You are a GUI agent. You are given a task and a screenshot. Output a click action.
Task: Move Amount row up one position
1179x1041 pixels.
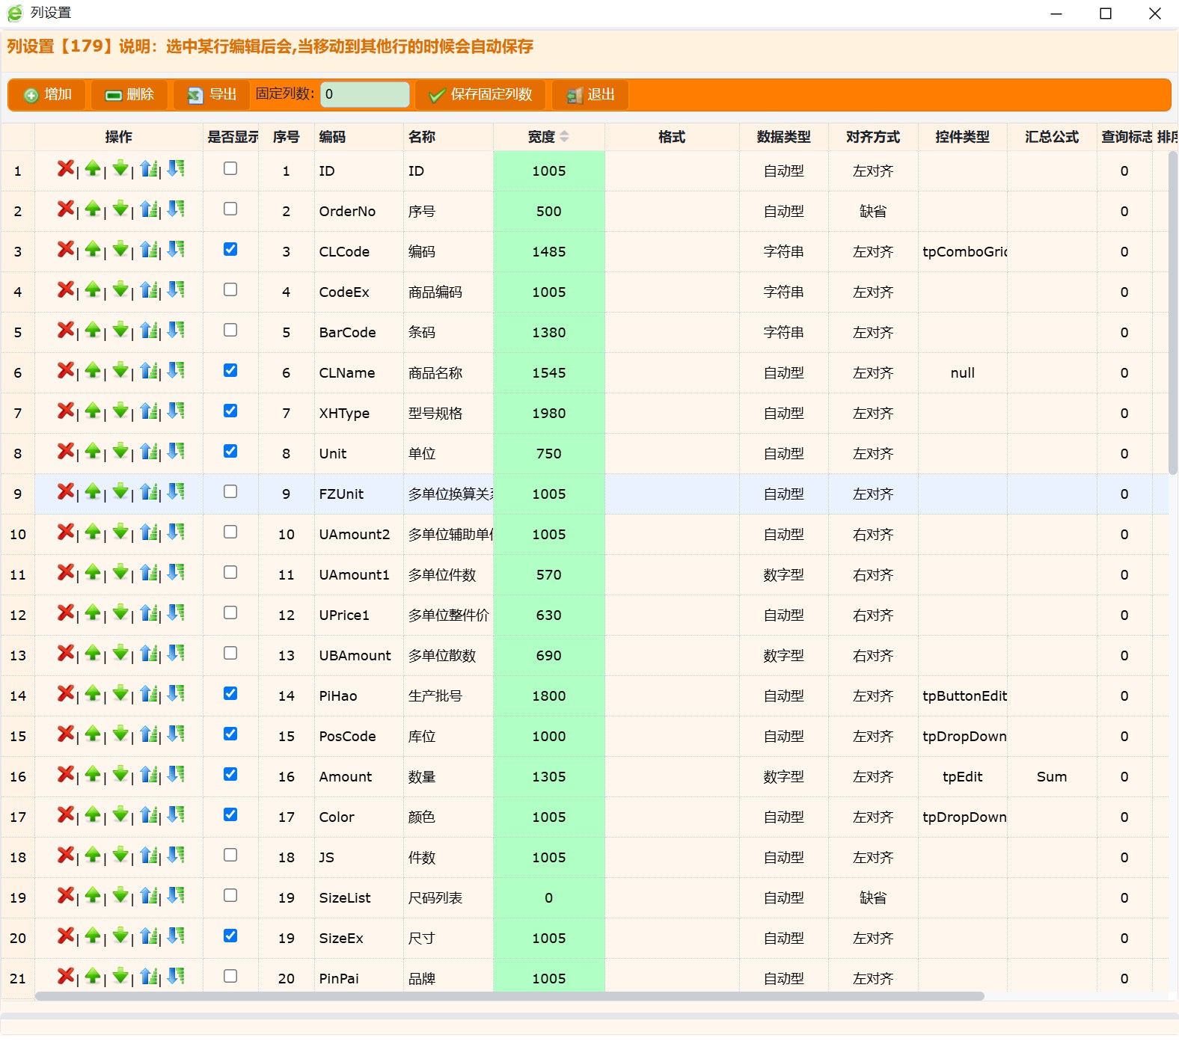click(x=93, y=775)
